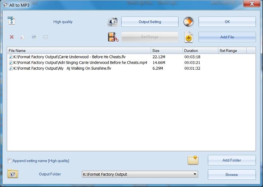Click the clear list icon
This screenshot has height=187, width=263.
23,37
